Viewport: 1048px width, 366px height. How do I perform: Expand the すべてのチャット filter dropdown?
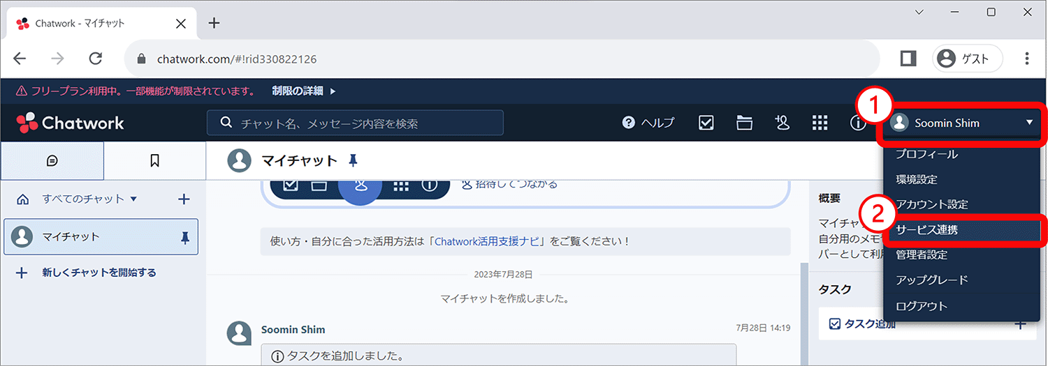point(89,199)
